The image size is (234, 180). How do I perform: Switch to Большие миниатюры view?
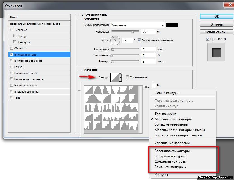point(171,124)
